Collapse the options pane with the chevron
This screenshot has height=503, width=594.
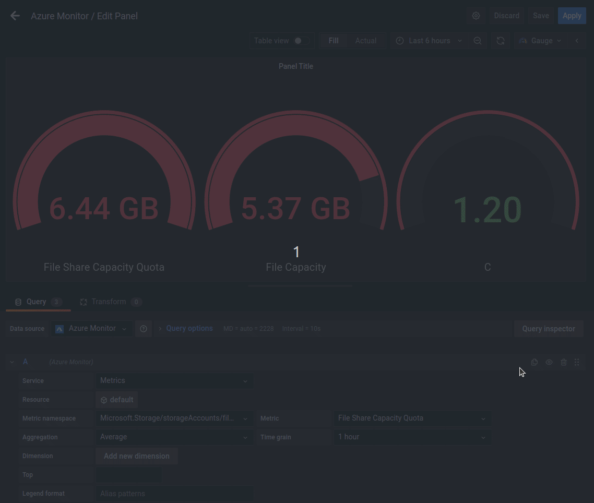576,40
